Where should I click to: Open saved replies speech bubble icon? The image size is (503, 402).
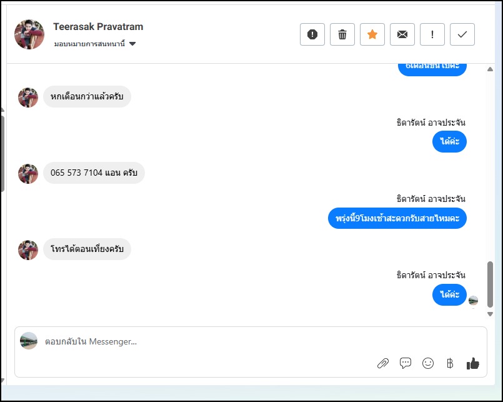(406, 363)
